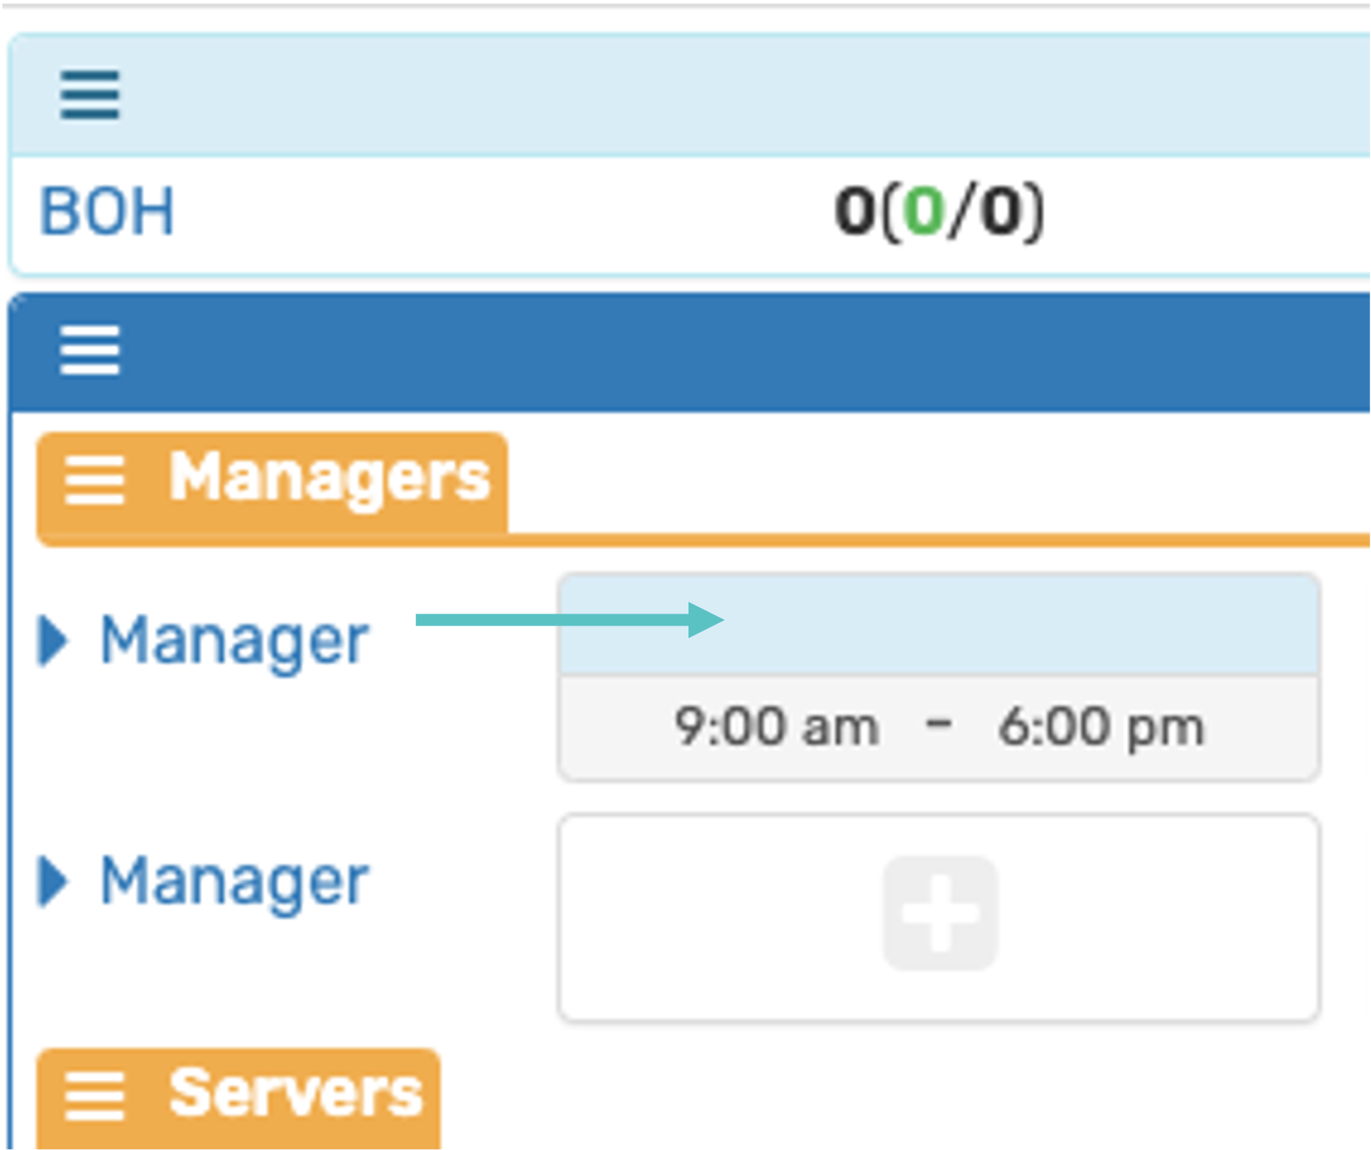The width and height of the screenshot is (1371, 1150).
Task: Click the 6:00 pm end time
Action: point(1100,728)
